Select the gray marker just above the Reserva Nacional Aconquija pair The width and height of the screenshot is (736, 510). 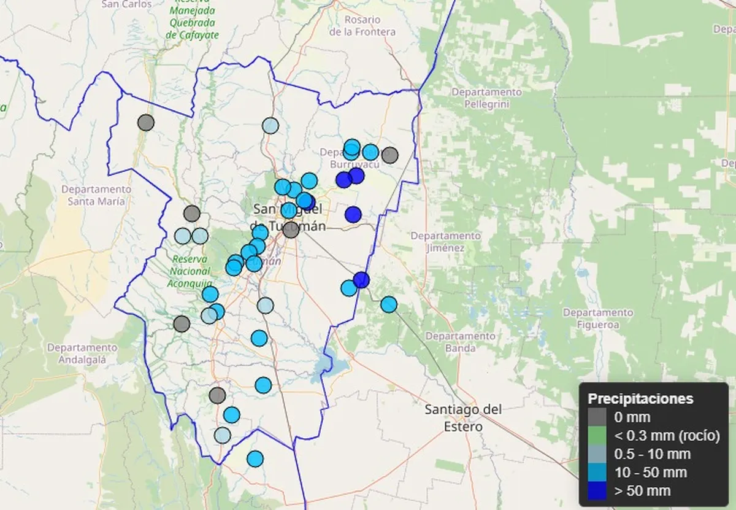191,214
